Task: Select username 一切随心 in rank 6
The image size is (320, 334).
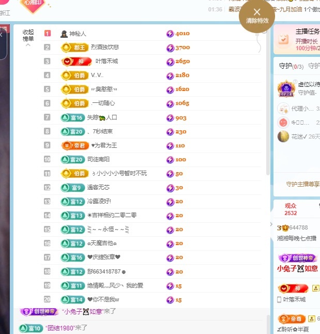Action: point(103,103)
